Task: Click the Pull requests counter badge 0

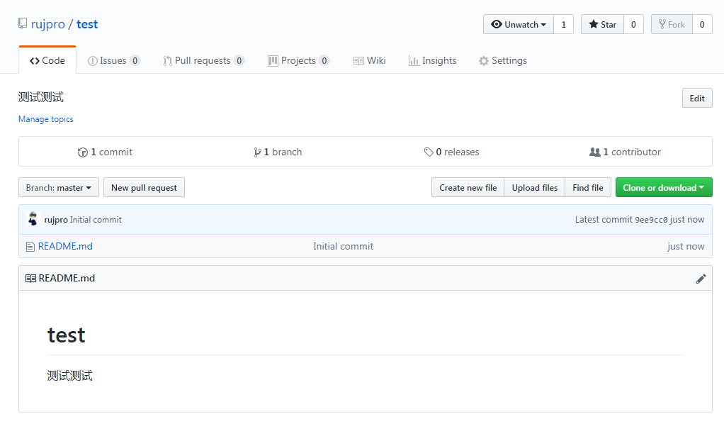Action: [x=239, y=60]
